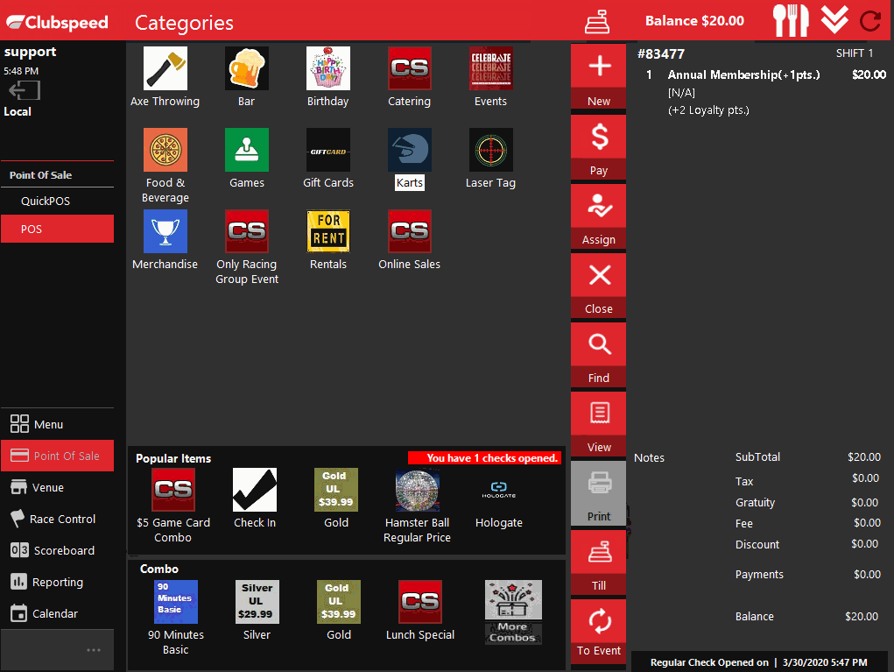This screenshot has height=672, width=894.
Task: Click the 'You have 1 checks opened' alert
Action: 485,458
